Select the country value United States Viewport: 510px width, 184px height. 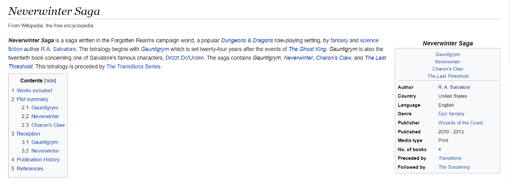click(x=453, y=96)
